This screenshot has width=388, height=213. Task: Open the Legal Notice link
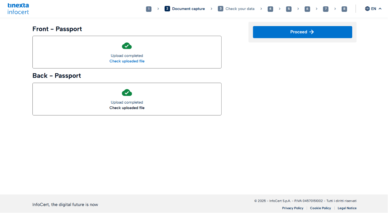[347, 208]
